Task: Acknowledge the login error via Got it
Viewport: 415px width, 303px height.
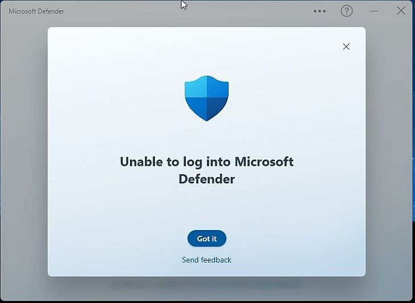Action: (207, 239)
